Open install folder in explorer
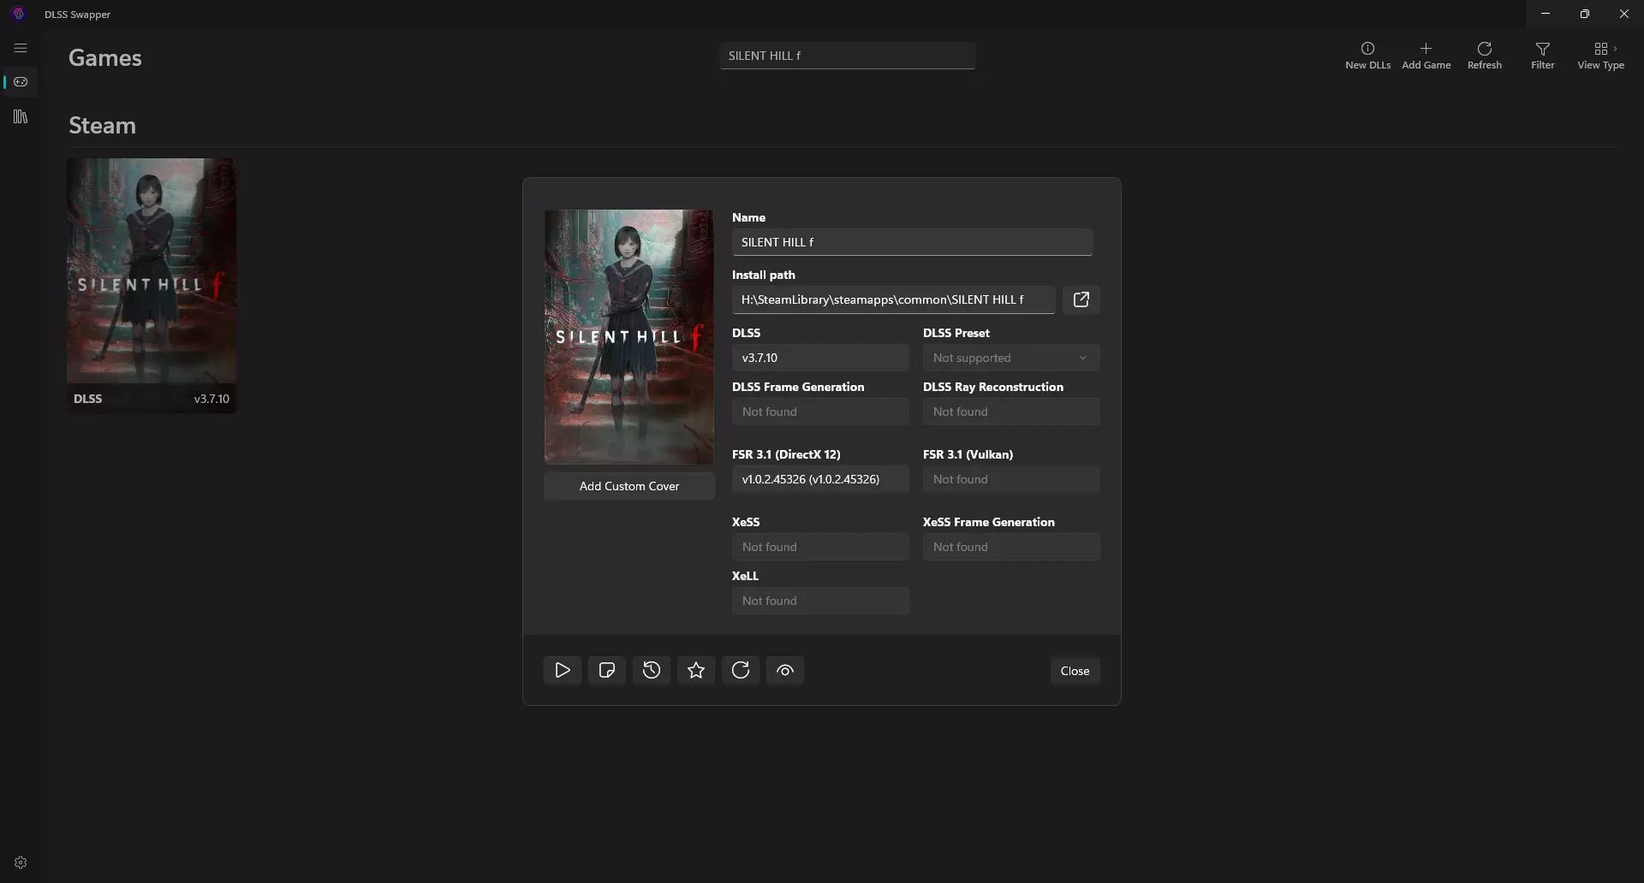1644x883 pixels. (1081, 299)
